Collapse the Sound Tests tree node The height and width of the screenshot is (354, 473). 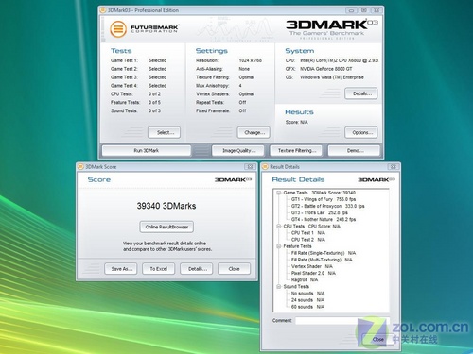(x=279, y=287)
